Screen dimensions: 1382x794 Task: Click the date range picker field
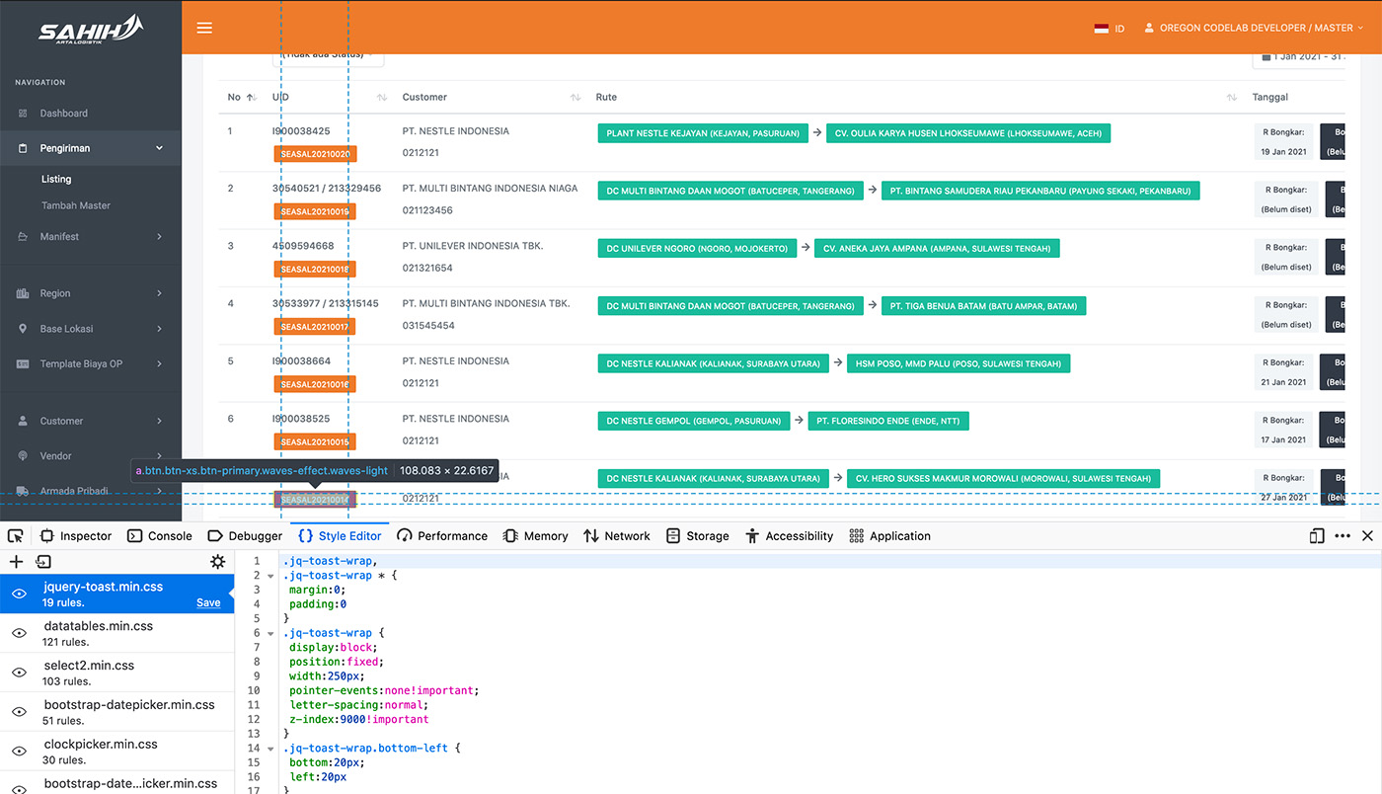point(1301,57)
